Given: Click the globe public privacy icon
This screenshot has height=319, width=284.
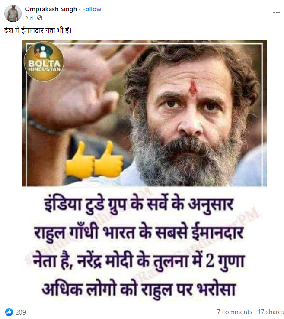Looking at the screenshot, I should click(40, 18).
